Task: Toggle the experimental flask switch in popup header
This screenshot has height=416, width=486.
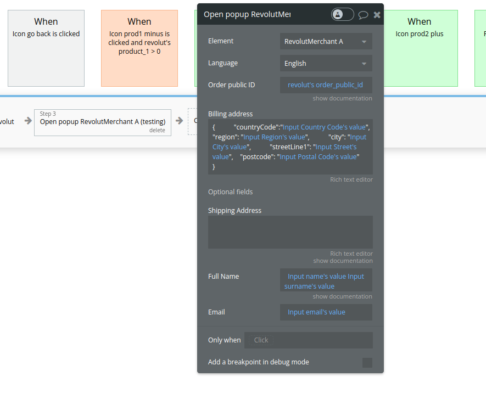Action: coord(342,15)
